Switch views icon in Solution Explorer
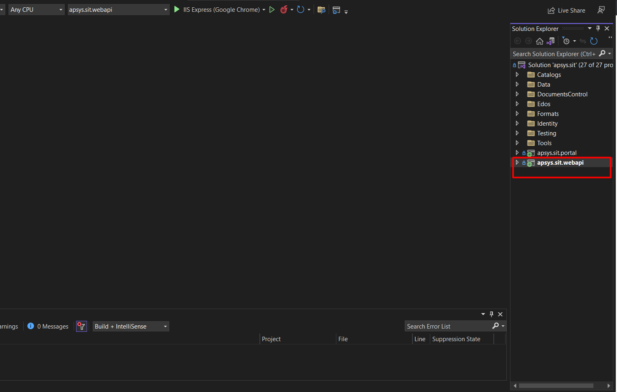 [x=551, y=41]
